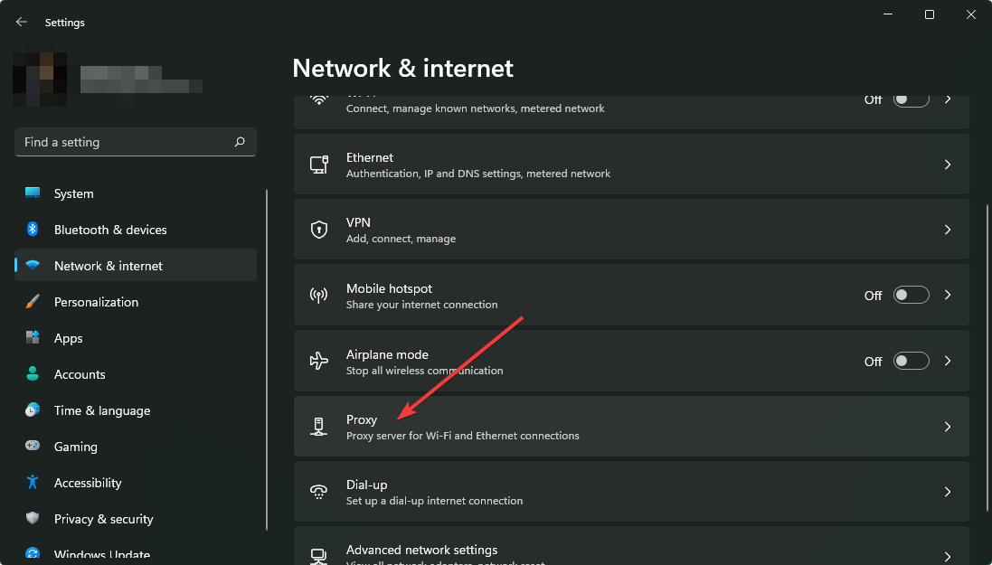This screenshot has width=992, height=565.
Task: Expand the Proxy row chevron
Action: tap(947, 427)
